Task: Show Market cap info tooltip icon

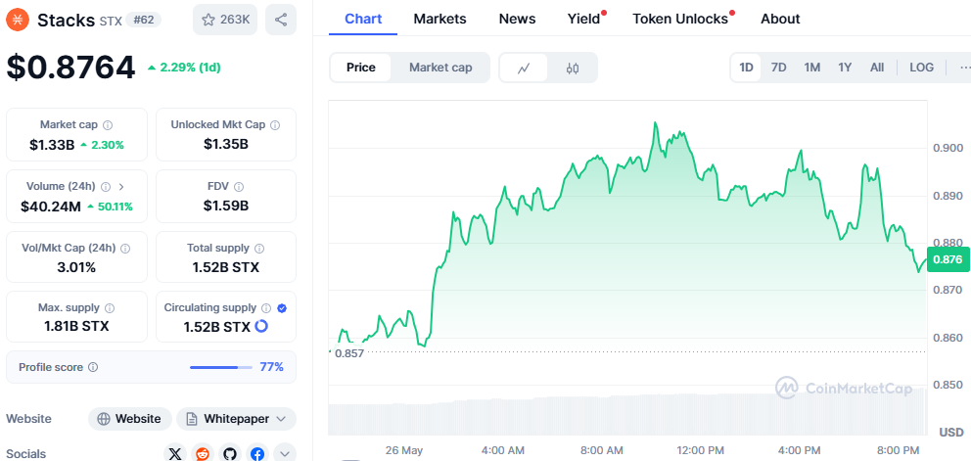Action: pyautogui.click(x=108, y=125)
